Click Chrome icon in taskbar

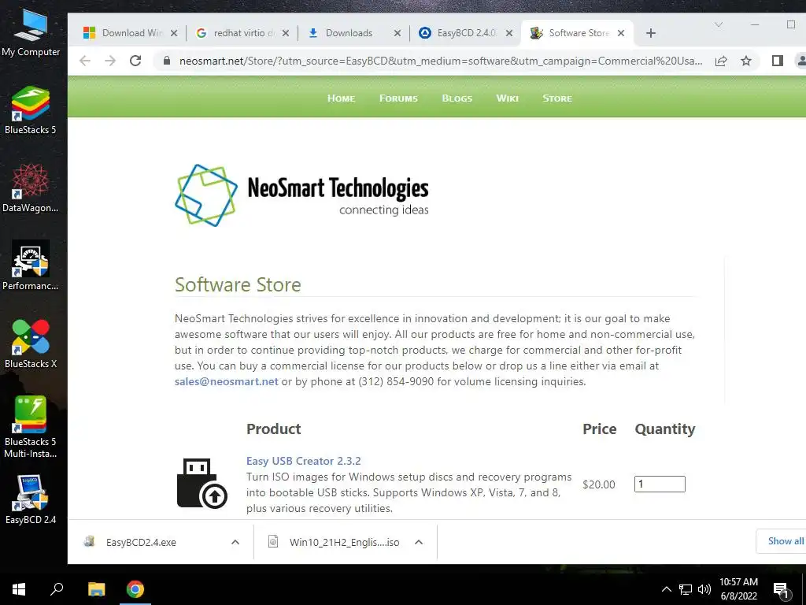click(135, 589)
